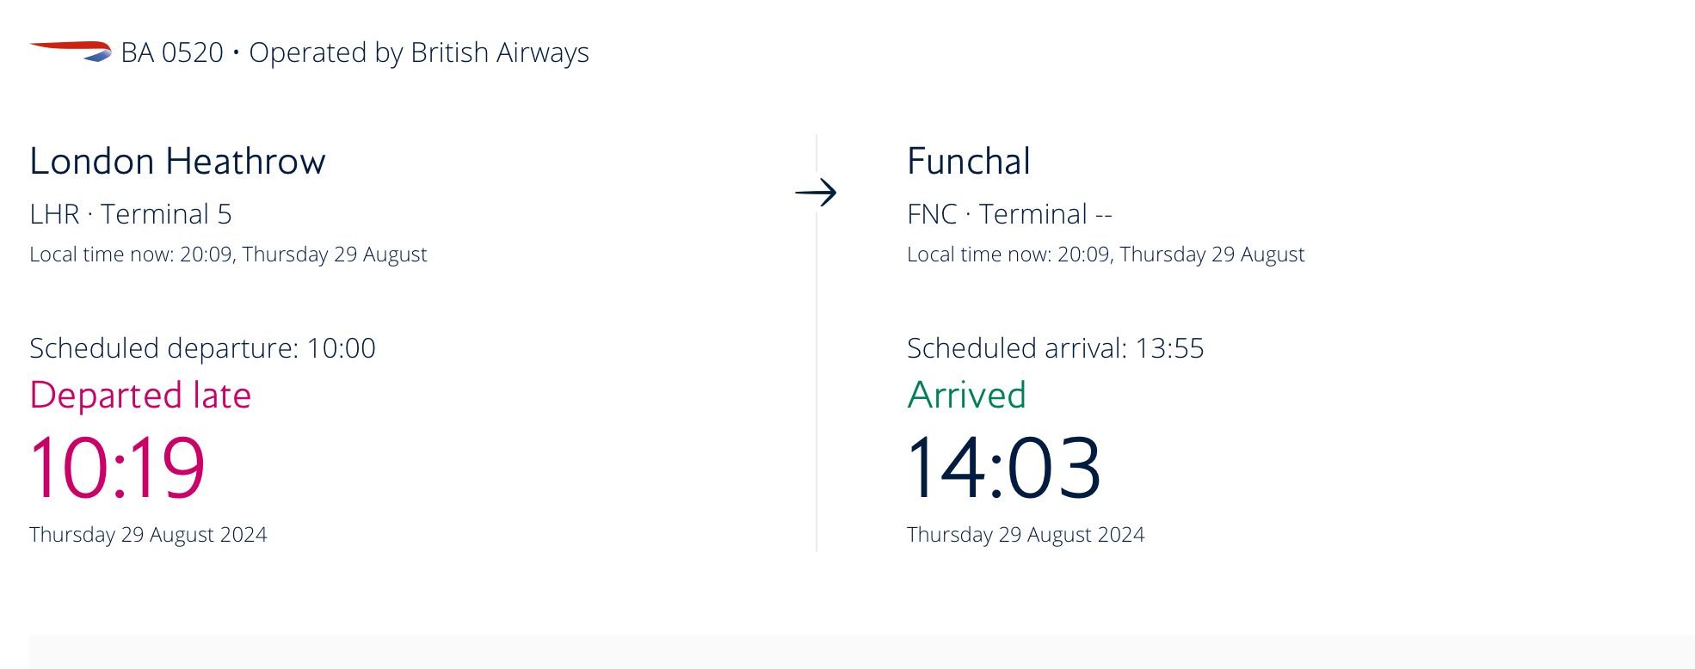Image resolution: width=1695 pixels, height=669 pixels.
Task: Click the arrival date under 14:03
Action: [1026, 535]
